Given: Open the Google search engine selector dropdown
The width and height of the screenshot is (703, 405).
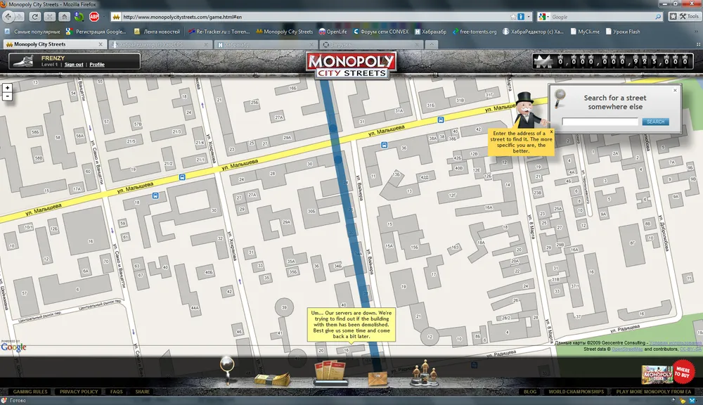Looking at the screenshot, I should [x=543, y=17].
